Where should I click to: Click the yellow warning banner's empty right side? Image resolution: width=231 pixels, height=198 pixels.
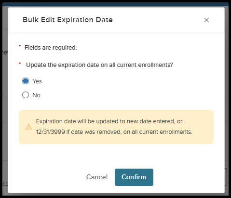click(203, 127)
